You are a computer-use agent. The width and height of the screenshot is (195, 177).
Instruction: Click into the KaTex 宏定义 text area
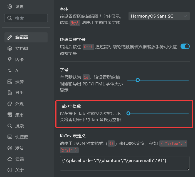pyautogui.click(x=124, y=163)
